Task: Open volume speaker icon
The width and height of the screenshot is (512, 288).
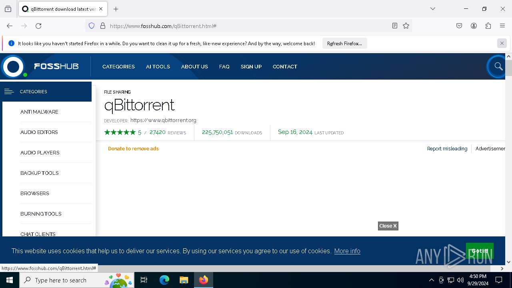Action: 460,280
